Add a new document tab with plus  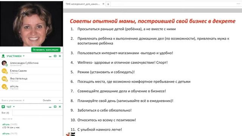[108, 4]
